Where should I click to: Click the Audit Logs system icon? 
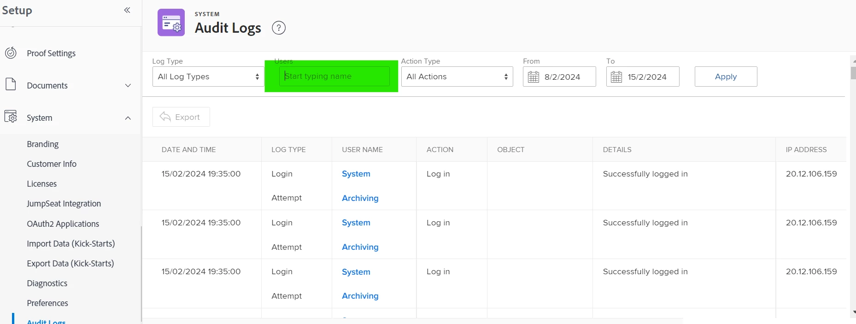[171, 23]
